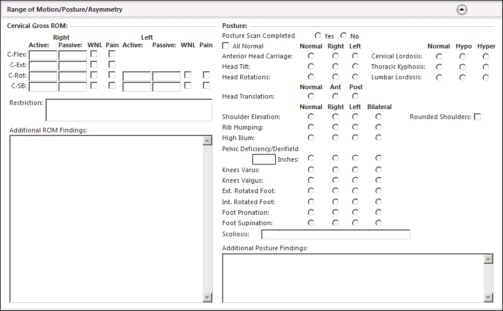
Task: Click into the Restriction text box
Action: tap(129, 110)
